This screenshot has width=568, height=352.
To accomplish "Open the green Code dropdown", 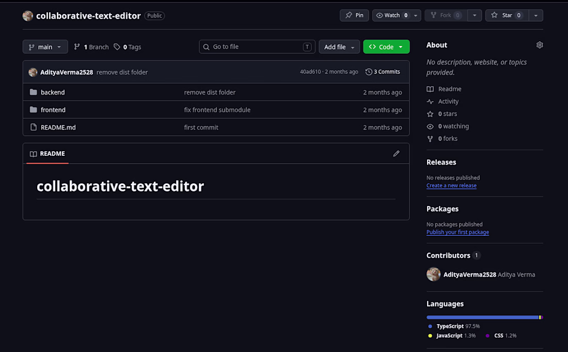I will [386, 47].
